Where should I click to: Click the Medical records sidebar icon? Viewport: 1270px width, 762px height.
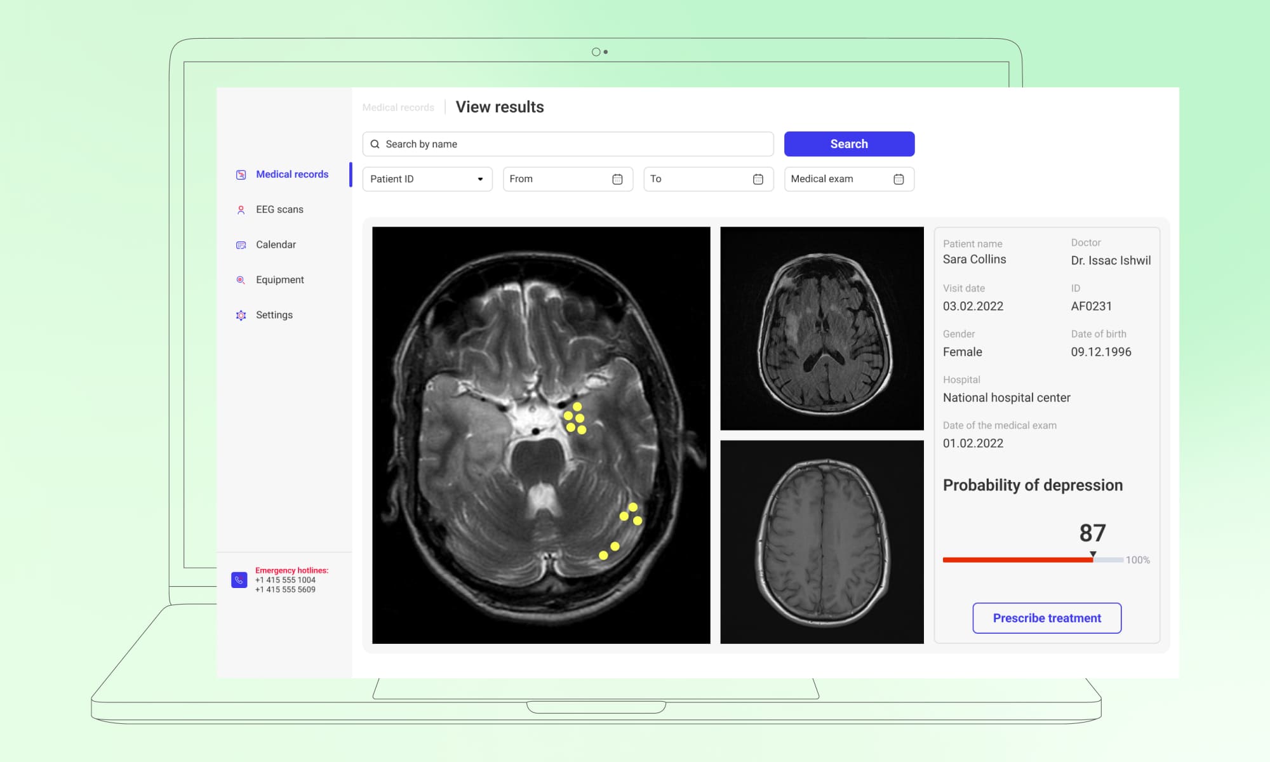tap(241, 175)
